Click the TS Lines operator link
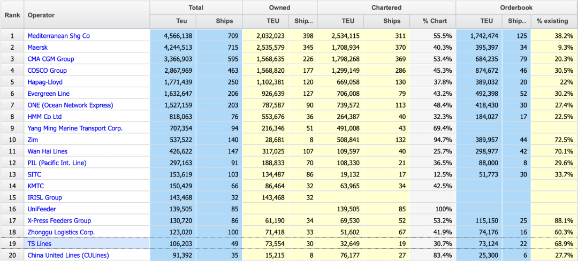The height and width of the screenshot is (261, 578). point(40,243)
